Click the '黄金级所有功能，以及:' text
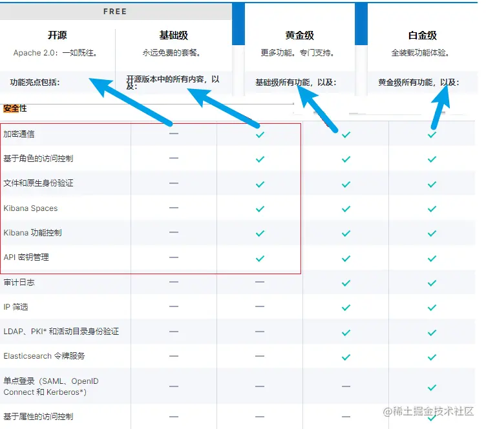486x429 pixels. (418, 83)
